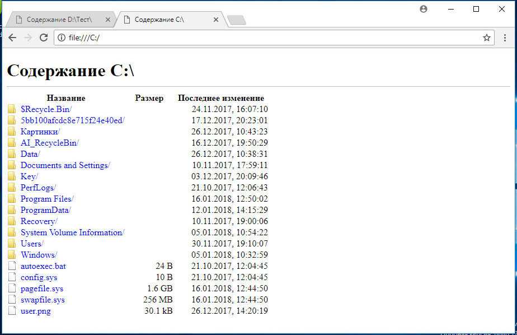Switch to the Содержание D:\Тест\ tab

click(x=59, y=20)
